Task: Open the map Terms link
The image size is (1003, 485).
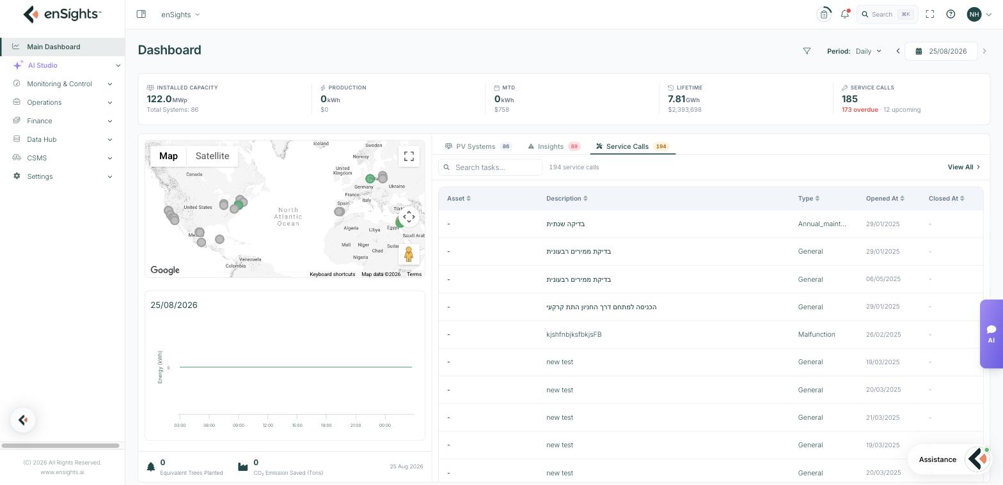Action: coord(415,274)
